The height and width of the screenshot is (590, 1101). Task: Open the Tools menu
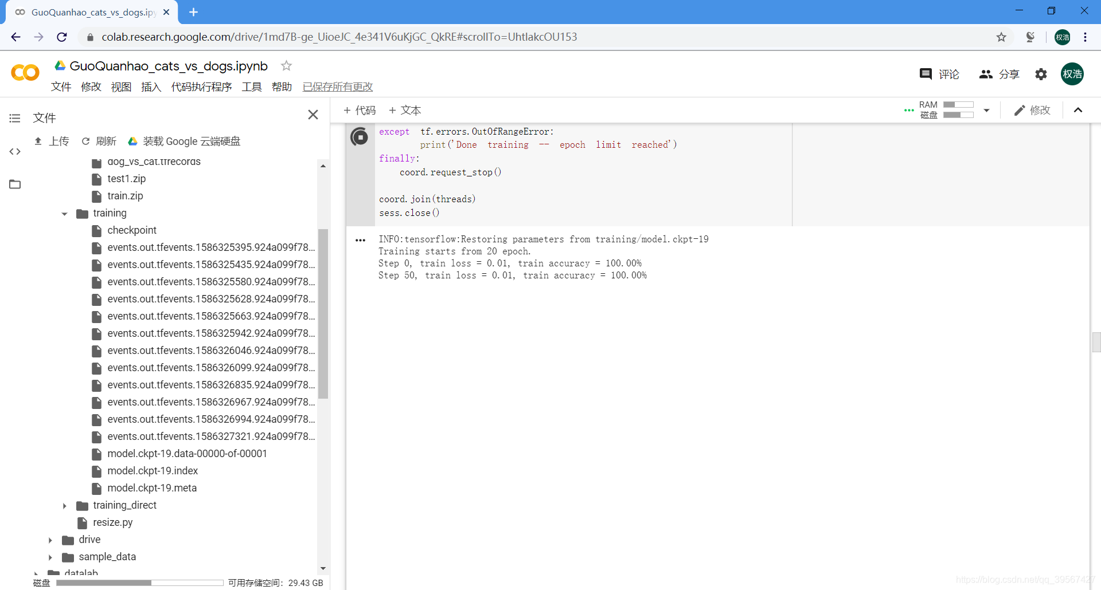252,86
